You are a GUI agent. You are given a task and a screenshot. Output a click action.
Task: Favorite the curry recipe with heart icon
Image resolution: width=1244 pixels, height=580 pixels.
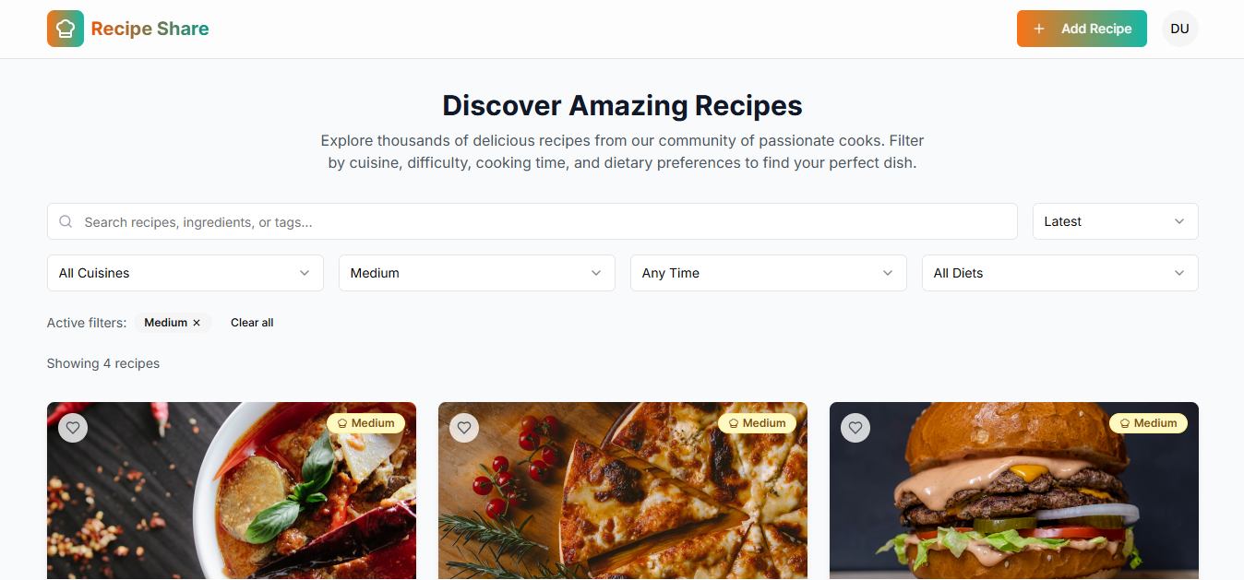[x=73, y=428]
